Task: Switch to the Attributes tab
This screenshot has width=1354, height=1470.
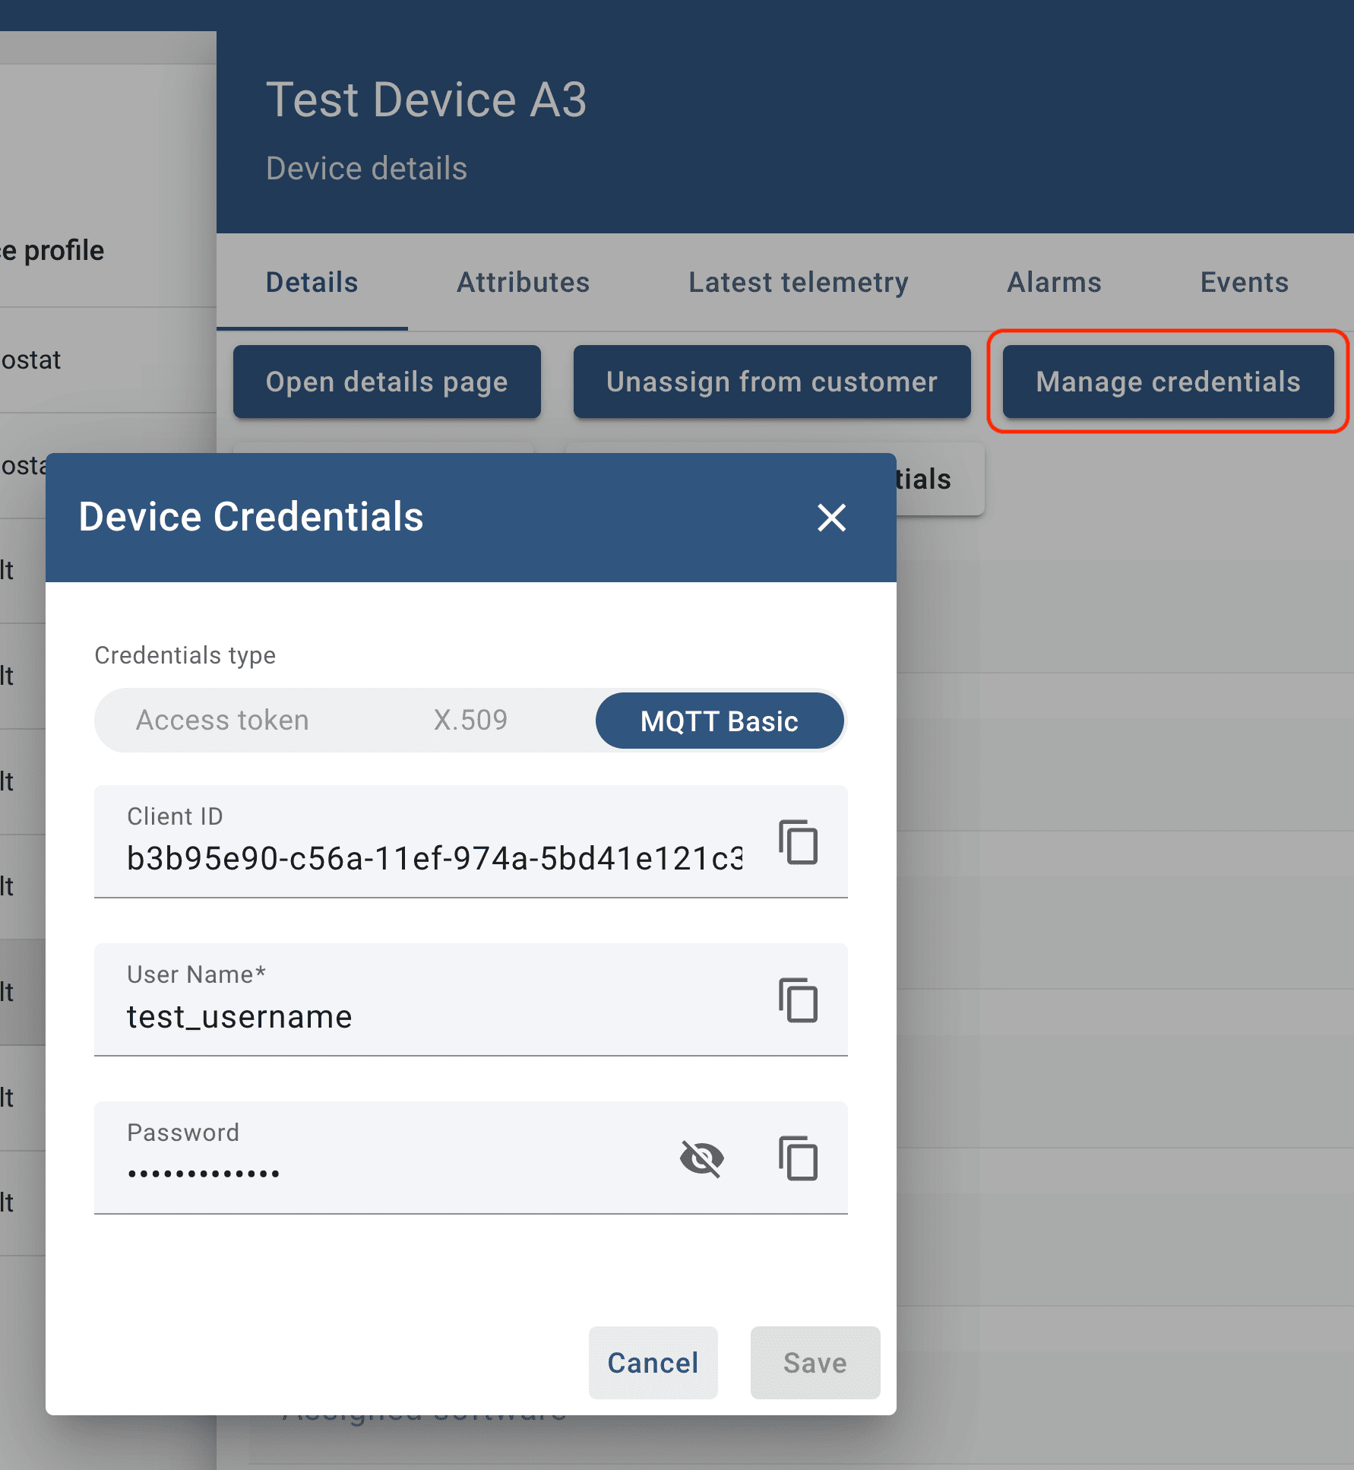Action: (523, 282)
